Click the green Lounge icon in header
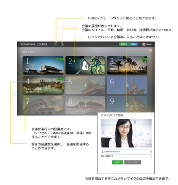 (55, 44)
